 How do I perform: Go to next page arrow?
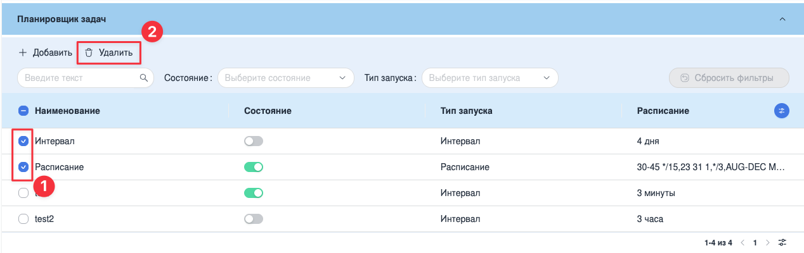click(x=768, y=242)
